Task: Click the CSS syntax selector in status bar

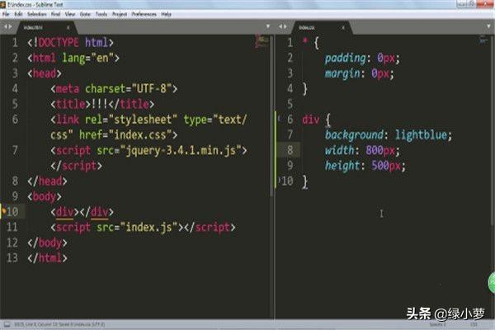Action: pos(474,324)
